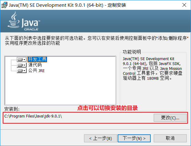Click the 安装到: label
The width and height of the screenshot is (191, 146).
point(12,109)
